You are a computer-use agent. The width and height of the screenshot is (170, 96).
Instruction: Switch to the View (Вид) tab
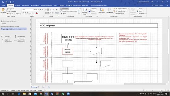coord(55,5)
